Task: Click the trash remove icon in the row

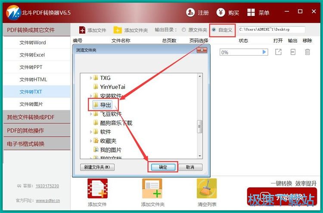Action: (x=307, y=52)
